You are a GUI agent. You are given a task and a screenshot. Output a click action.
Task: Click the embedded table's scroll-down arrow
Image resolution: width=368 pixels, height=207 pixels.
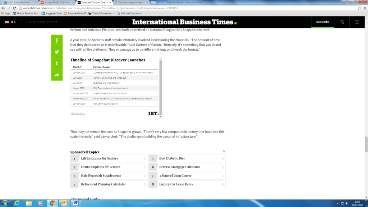[161, 117]
